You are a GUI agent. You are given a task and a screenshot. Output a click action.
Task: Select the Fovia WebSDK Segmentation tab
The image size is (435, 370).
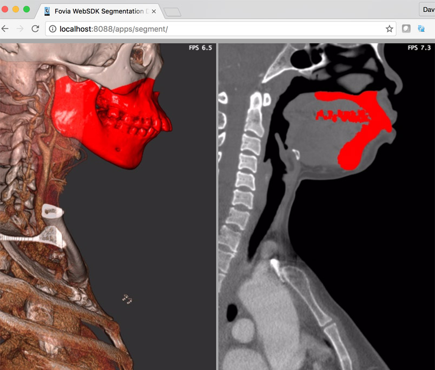coord(97,11)
